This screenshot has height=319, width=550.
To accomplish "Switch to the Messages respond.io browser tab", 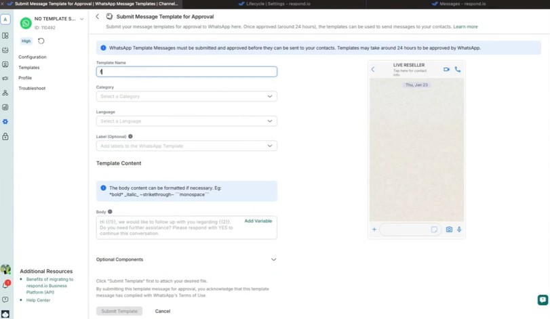I will [x=458, y=4].
